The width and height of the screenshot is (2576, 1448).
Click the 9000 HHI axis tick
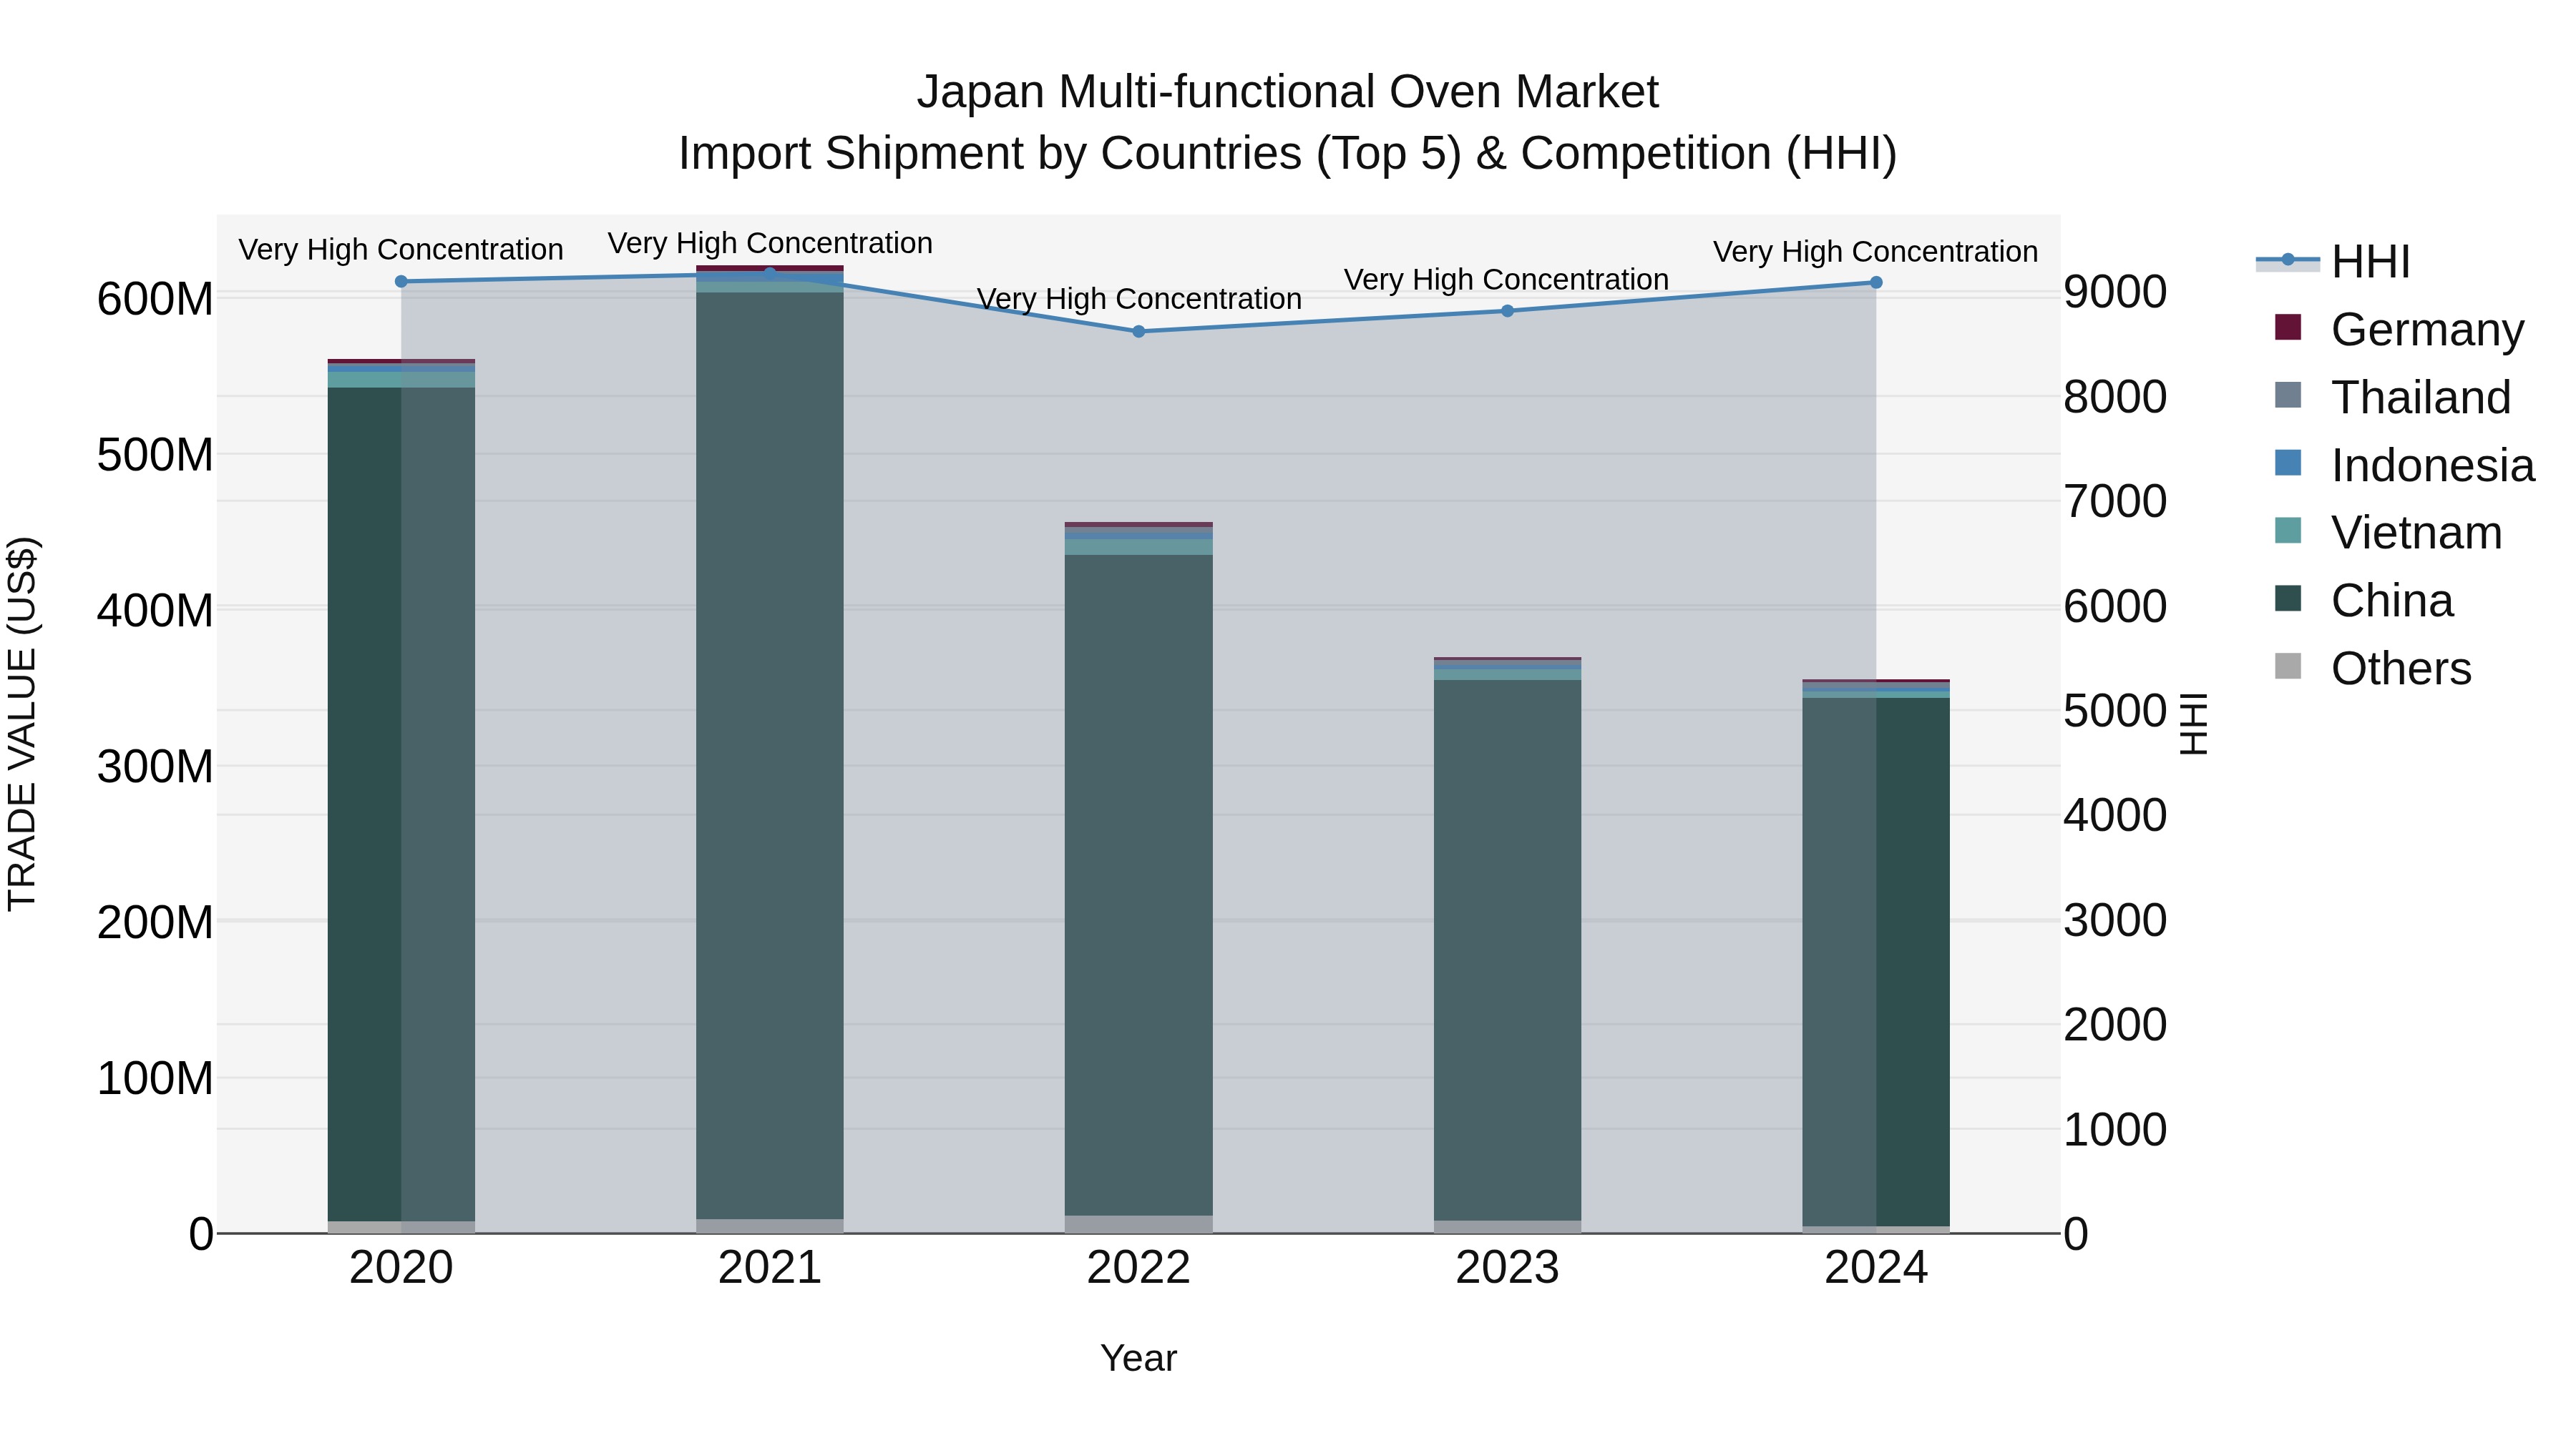[x=2115, y=292]
